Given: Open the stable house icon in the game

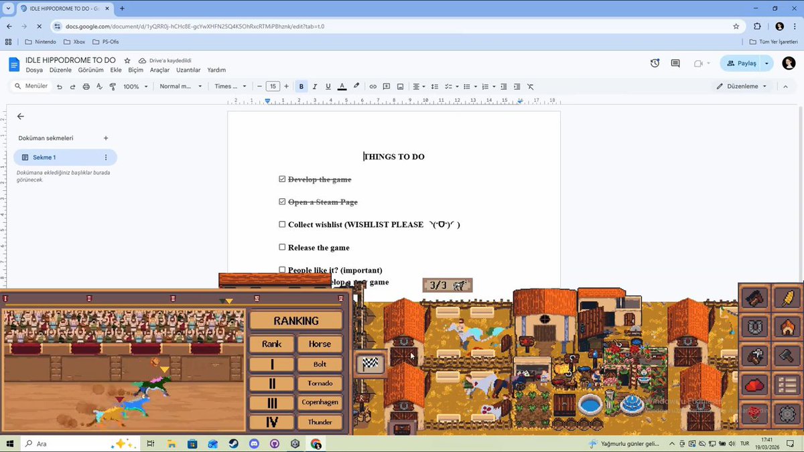Looking at the screenshot, I should coord(787,327).
